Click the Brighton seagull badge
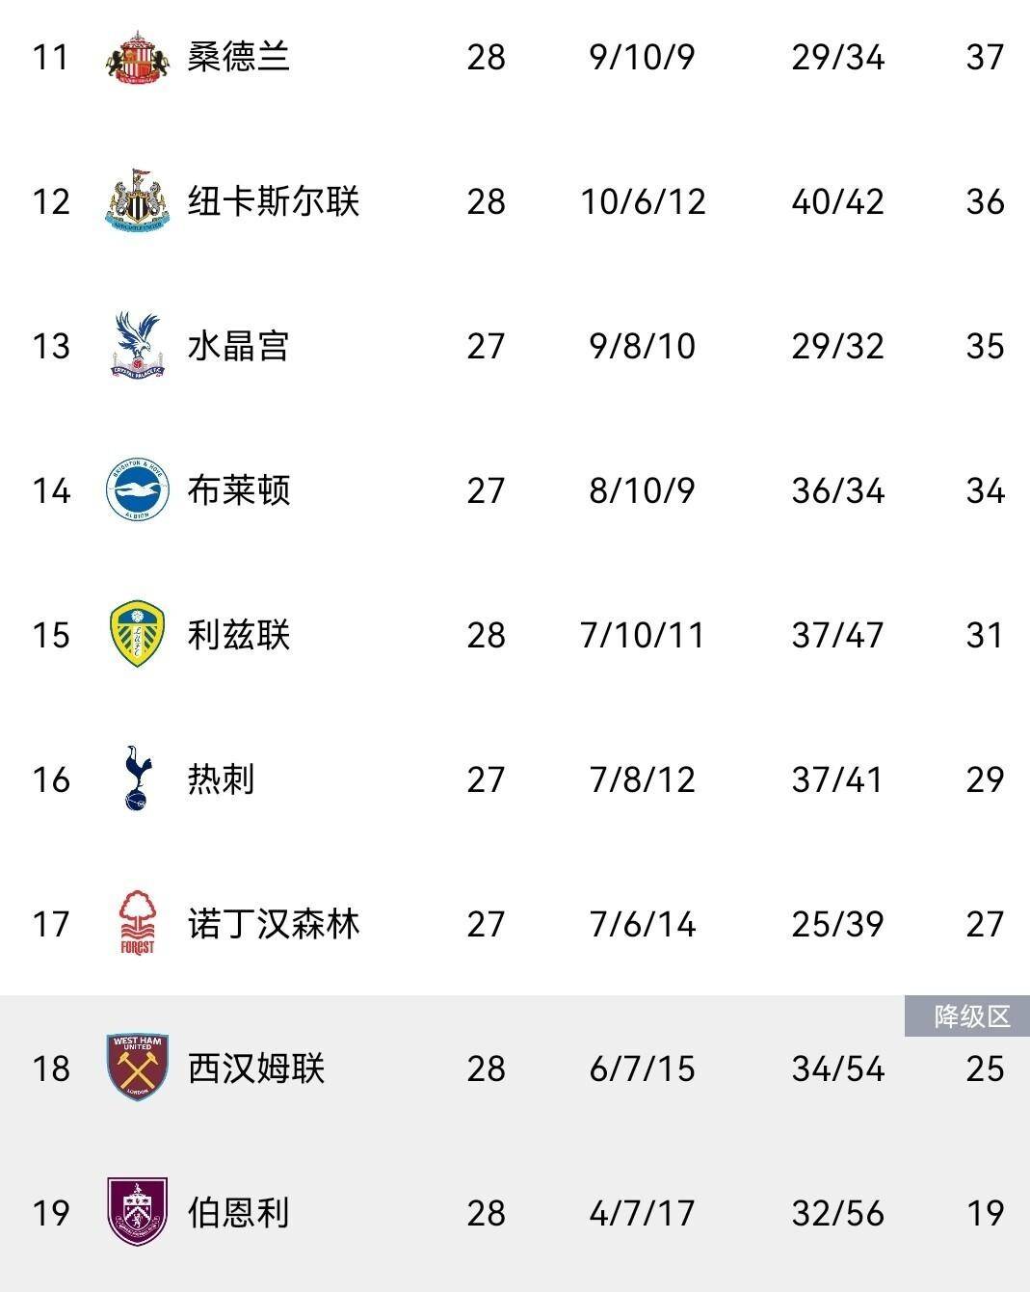This screenshot has width=1030, height=1292. [x=137, y=490]
